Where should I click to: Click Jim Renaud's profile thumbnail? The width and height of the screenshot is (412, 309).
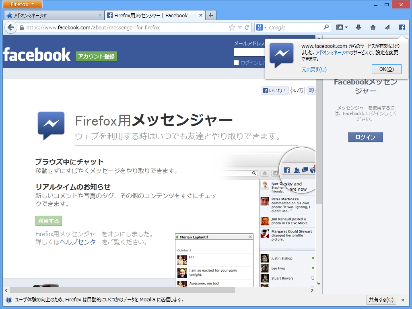265,221
